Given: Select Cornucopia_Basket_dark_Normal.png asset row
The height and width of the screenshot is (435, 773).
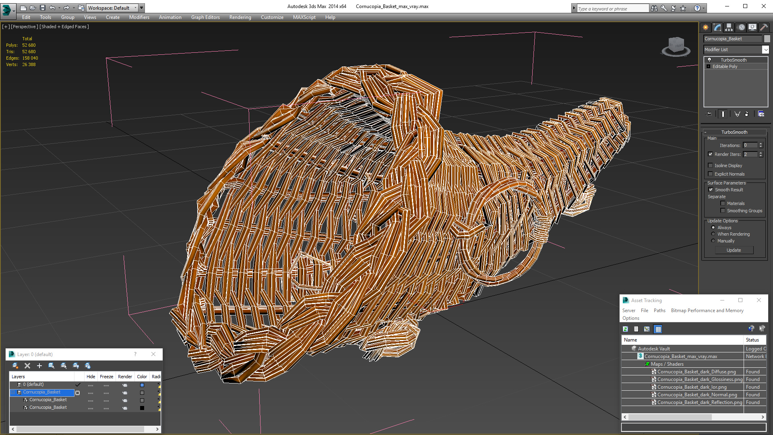Looking at the screenshot, I should point(693,395).
